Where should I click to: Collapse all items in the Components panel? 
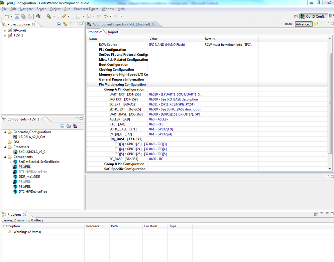[63, 126]
